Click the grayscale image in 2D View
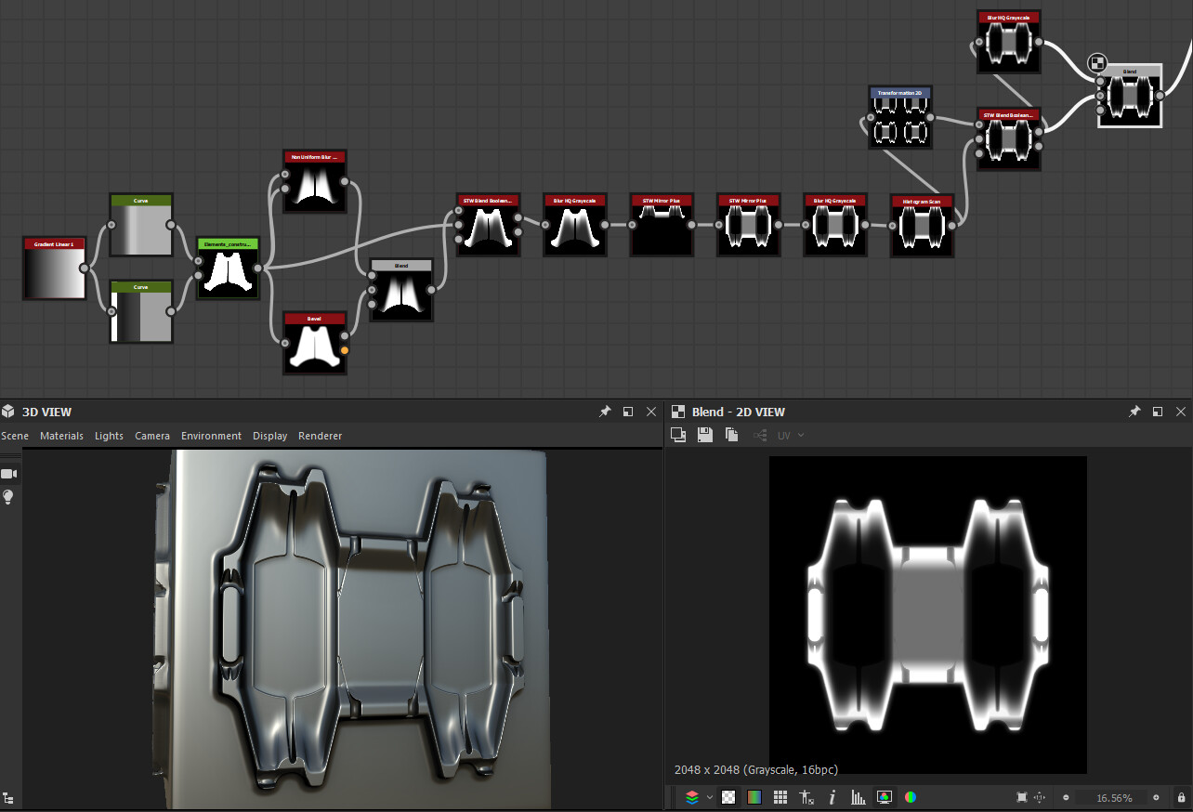The image size is (1193, 812). coord(928,615)
